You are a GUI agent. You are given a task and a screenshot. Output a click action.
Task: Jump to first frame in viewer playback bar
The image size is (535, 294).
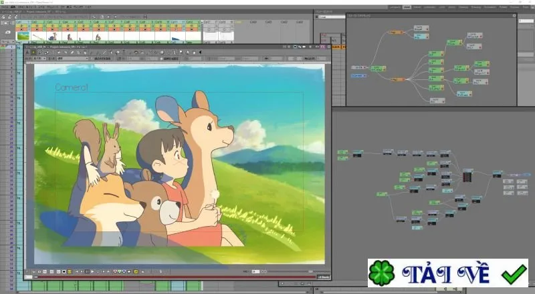coord(76,271)
